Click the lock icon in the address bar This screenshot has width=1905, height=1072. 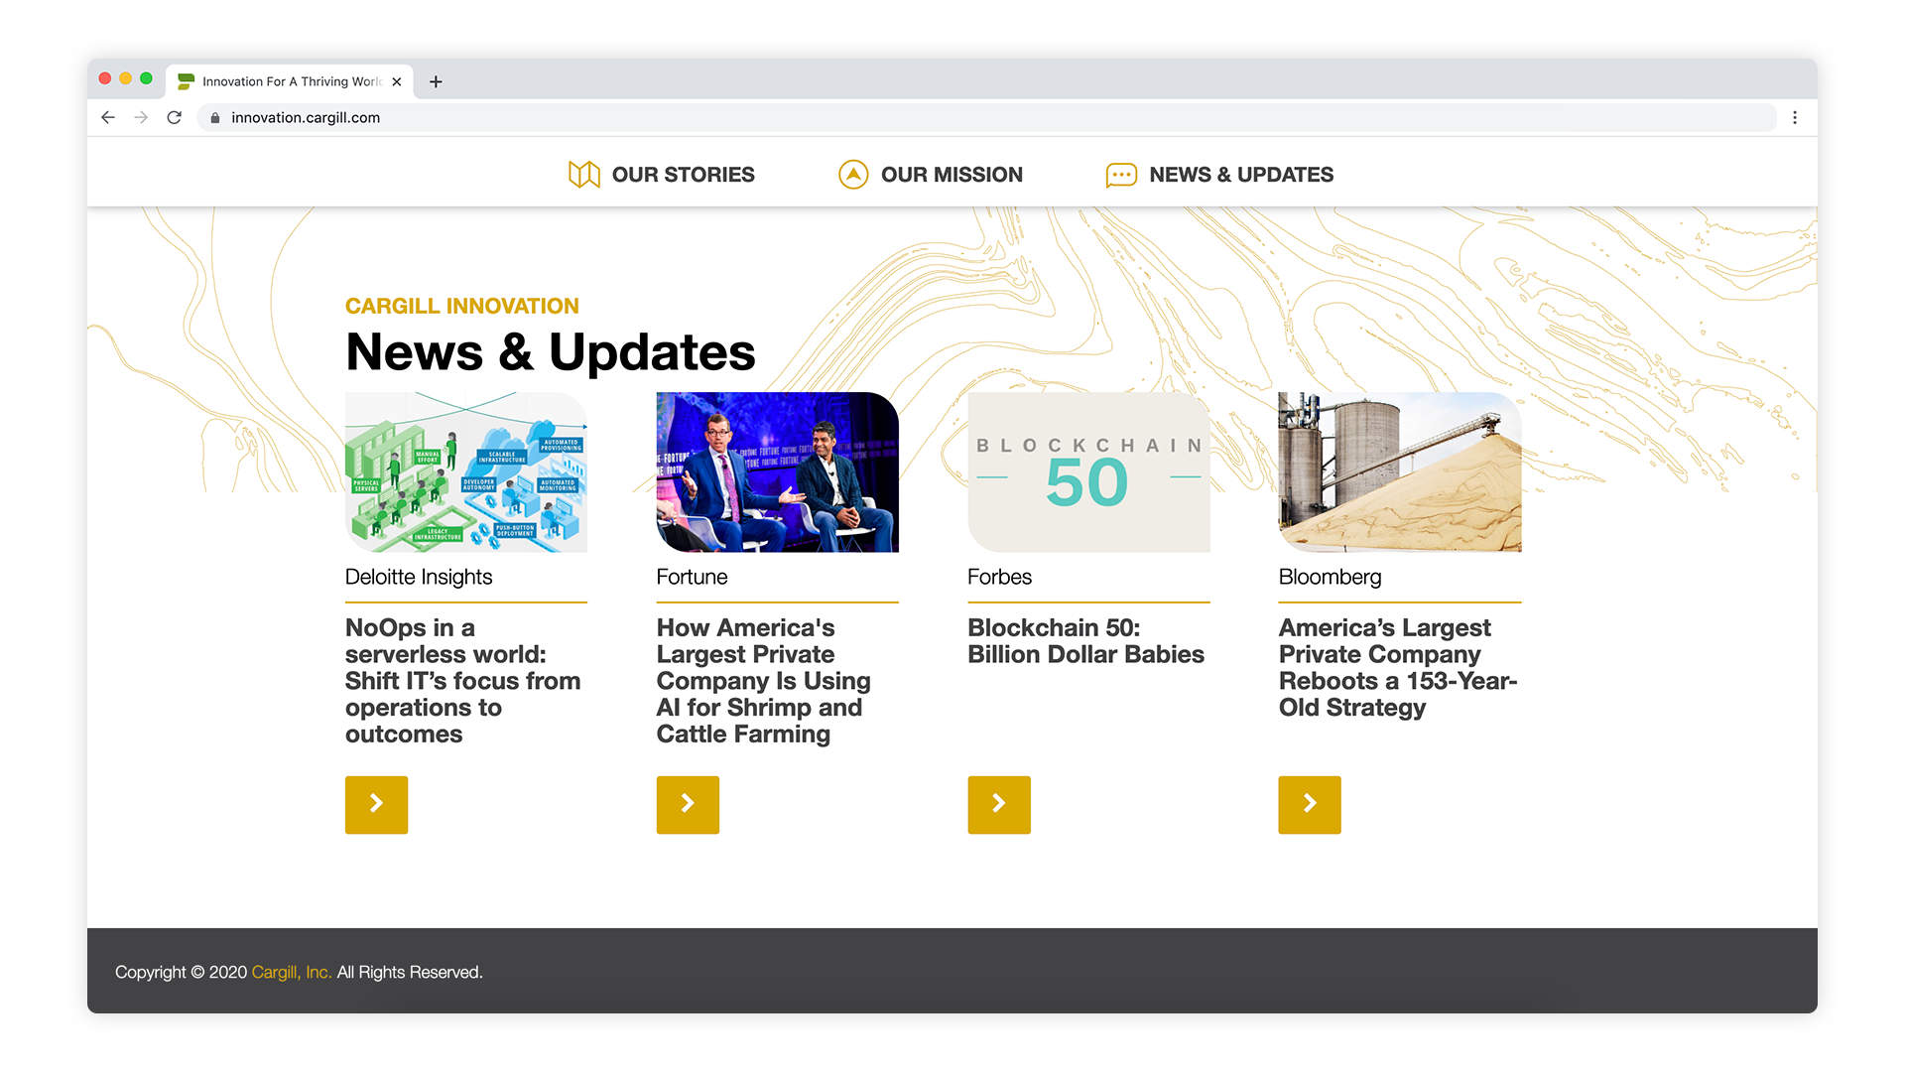215,117
